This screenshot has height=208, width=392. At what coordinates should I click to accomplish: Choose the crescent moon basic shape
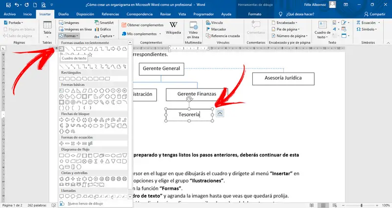[x=113, y=102]
